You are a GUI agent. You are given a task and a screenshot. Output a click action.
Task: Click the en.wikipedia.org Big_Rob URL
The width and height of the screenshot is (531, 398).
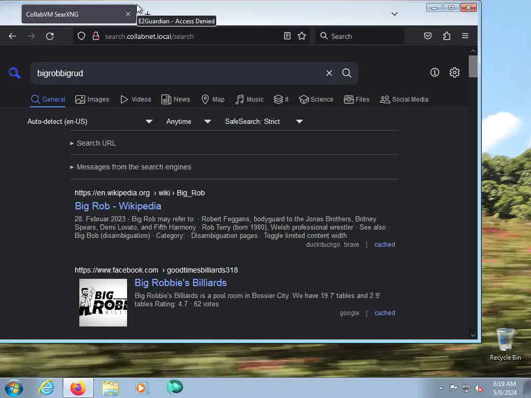pos(139,193)
